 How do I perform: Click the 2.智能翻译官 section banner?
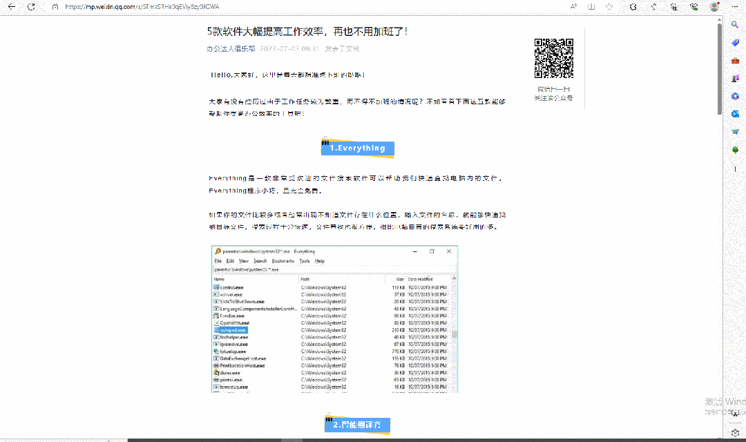click(x=357, y=425)
